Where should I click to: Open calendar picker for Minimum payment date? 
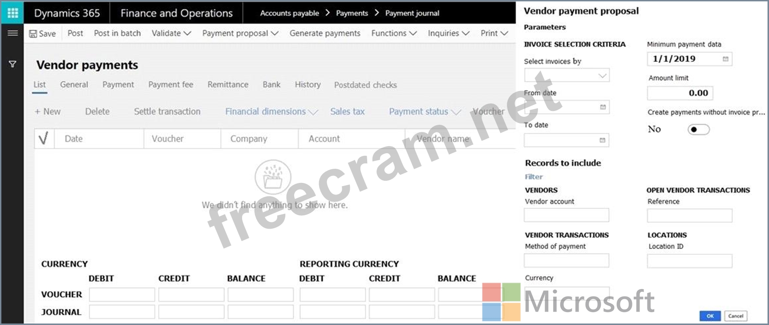pyautogui.click(x=725, y=59)
